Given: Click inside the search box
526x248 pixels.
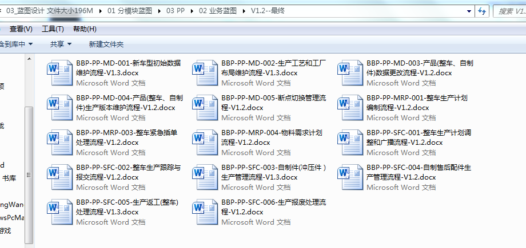Looking at the screenshot, I should coord(509,11).
